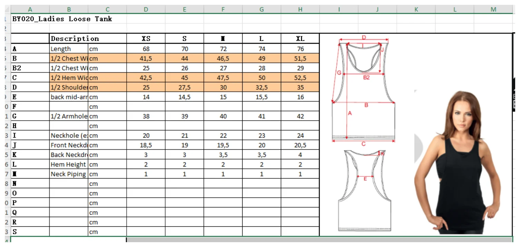Screen dimensions: 520x247
Task: Click the Description header cell
Action: click(88, 39)
